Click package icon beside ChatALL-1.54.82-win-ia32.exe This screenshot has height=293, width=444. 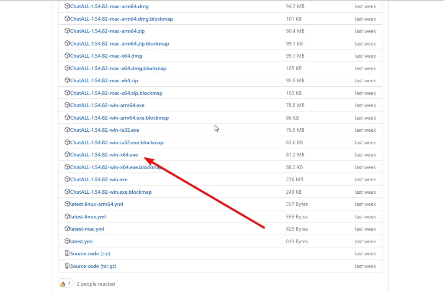67,130
